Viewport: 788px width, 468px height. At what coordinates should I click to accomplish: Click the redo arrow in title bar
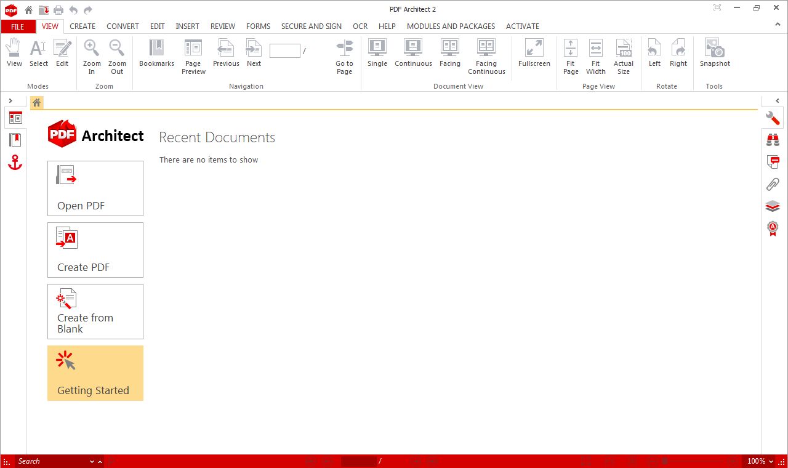click(x=88, y=10)
